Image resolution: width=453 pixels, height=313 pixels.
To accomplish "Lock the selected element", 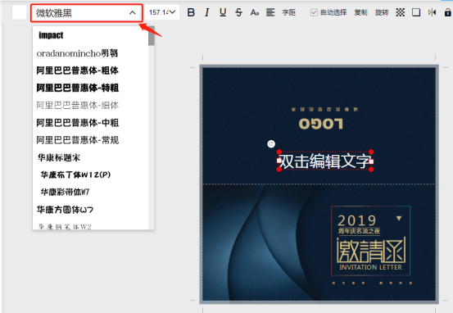I will point(447,12).
